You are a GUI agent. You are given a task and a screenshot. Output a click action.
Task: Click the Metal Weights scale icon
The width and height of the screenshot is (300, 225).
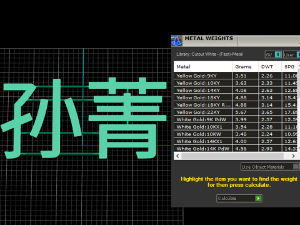176,41
